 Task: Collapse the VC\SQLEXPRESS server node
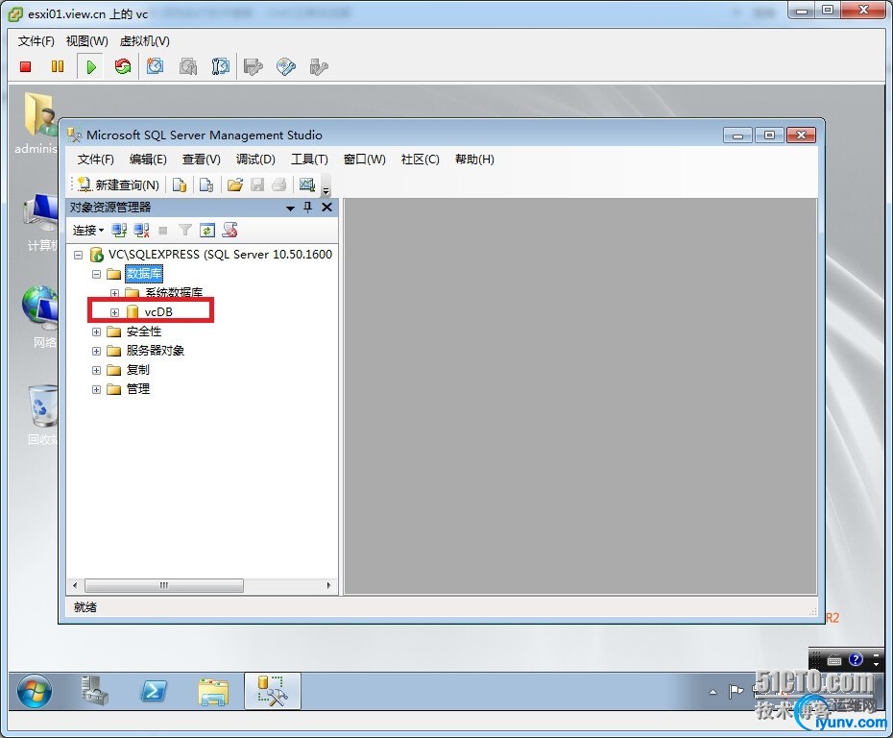[79, 255]
